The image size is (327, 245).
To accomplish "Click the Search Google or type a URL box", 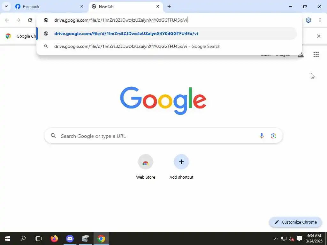I will point(163,136).
